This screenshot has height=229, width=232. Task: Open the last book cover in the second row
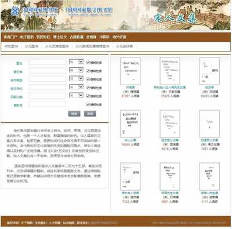(209, 123)
